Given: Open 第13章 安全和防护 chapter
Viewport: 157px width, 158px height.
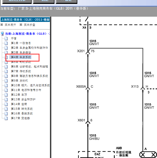Looking at the screenshot, I should [x=23, y=99].
